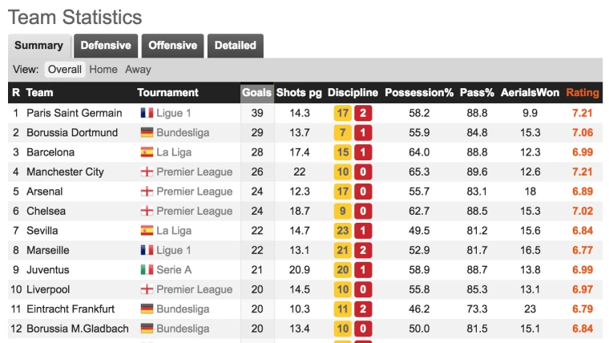Select the Overall view option
This screenshot has width=609, height=343.
[64, 70]
